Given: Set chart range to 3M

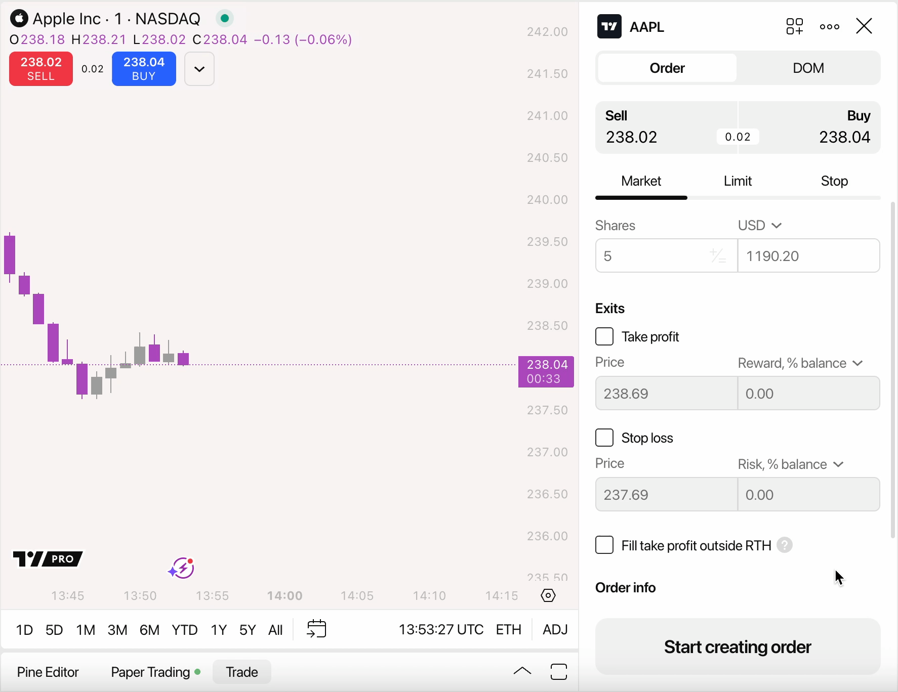Looking at the screenshot, I should tap(117, 630).
